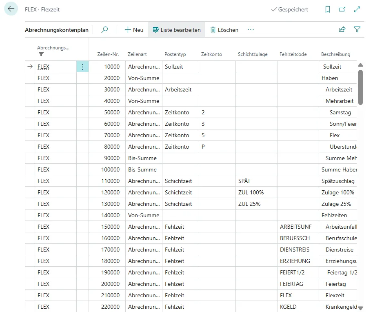Open page in new window icon
The height and width of the screenshot is (312, 384).
point(342,9)
